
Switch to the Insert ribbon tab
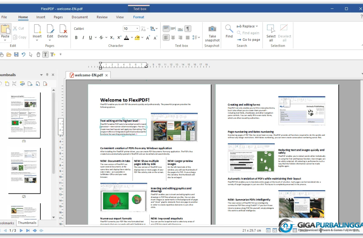[41, 17]
